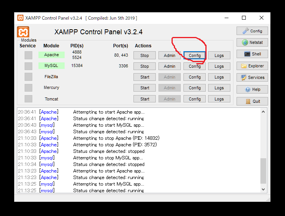Toggle Tomcat service install checkbox

28,99
